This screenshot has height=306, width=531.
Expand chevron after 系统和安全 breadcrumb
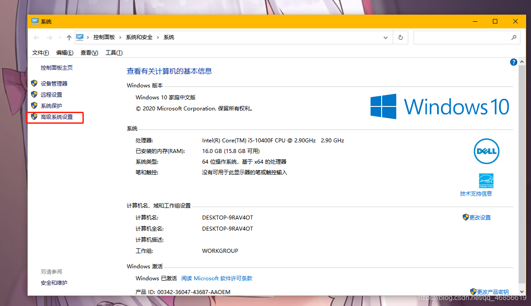click(158, 37)
